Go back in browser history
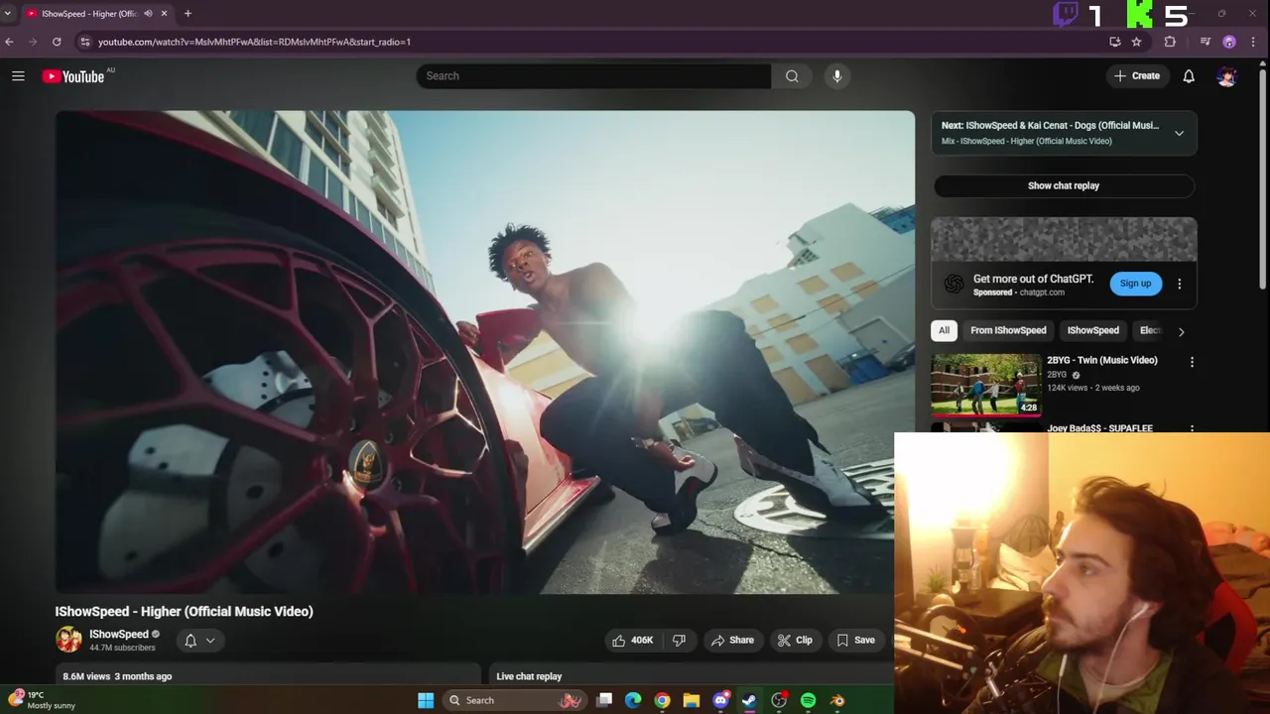 coord(9,42)
